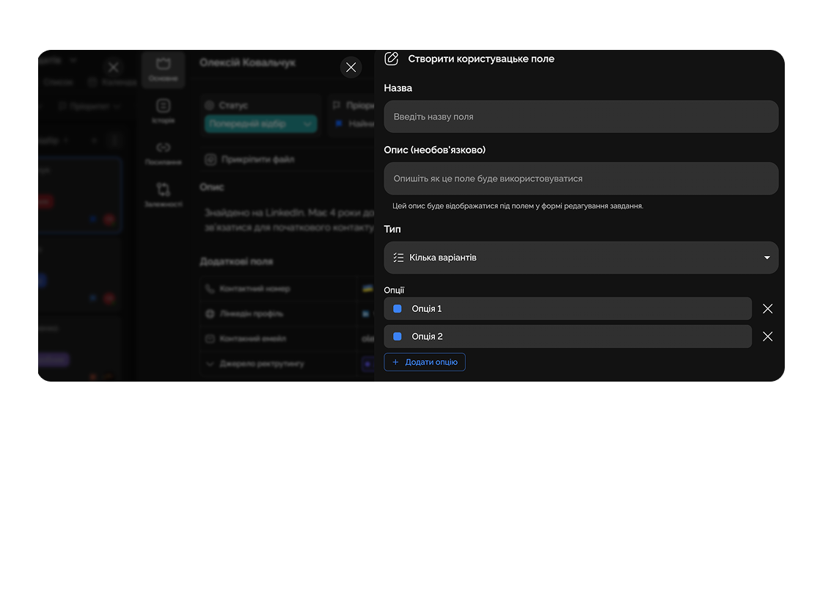Switch to the 'Основне' sidebar tab

pos(163,70)
